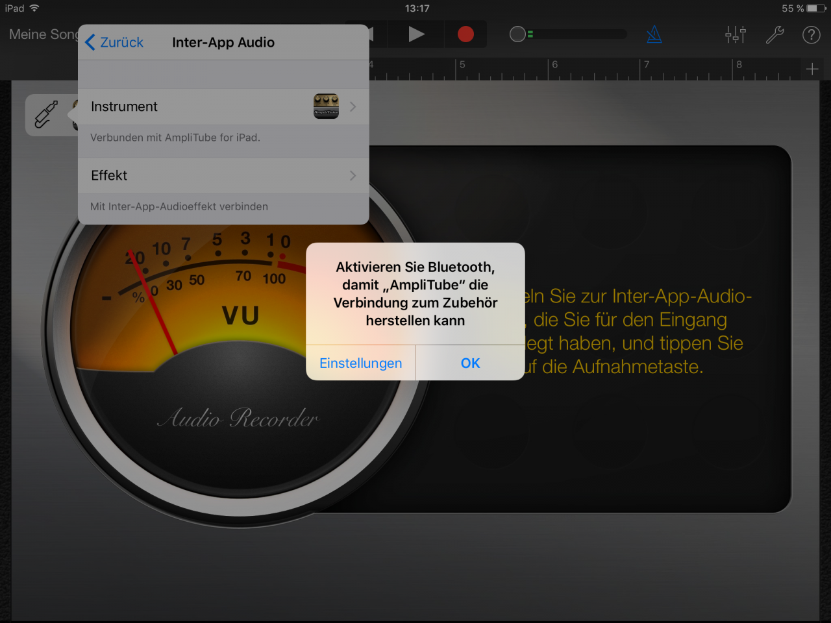
Task: Confirm the Bluetooth alert with OK
Action: (471, 363)
